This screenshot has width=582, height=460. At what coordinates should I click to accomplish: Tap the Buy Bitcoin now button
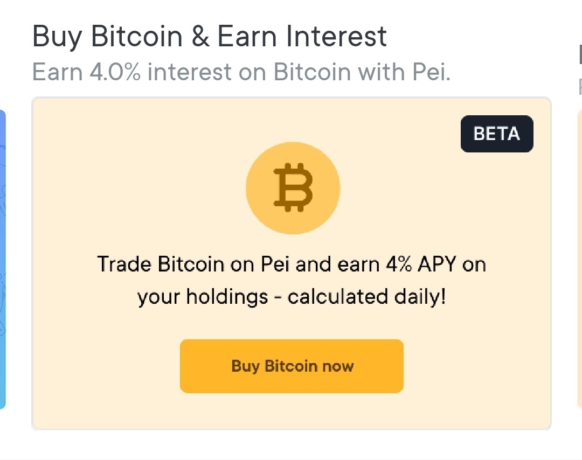coord(292,366)
